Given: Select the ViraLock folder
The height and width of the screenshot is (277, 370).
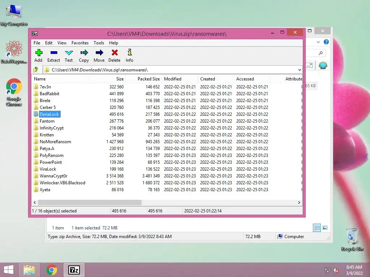Looking at the screenshot, I should pos(48,169).
